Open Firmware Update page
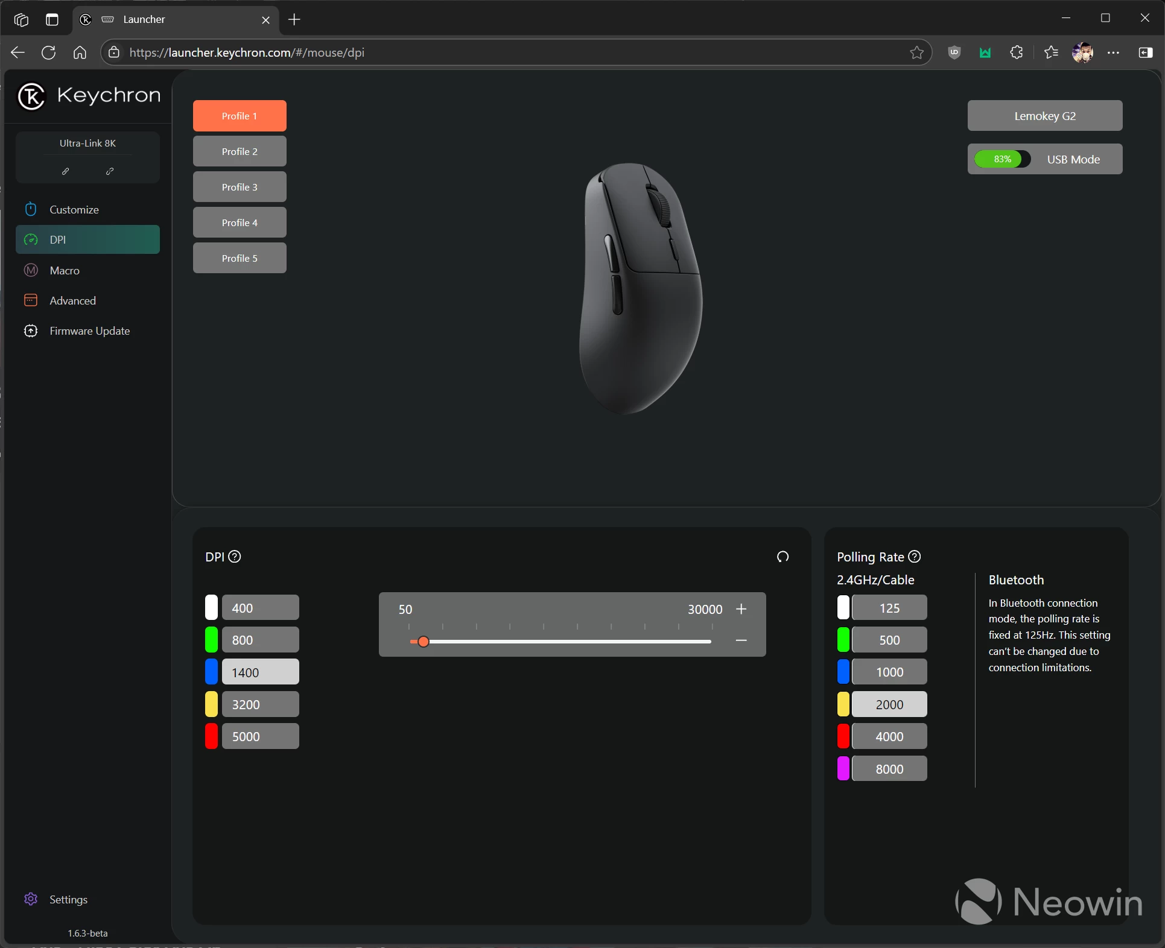 pos(87,330)
